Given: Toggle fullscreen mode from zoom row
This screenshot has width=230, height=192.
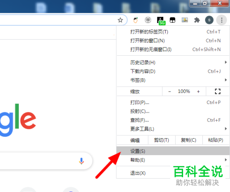Looking at the screenshot, I should [218, 91].
